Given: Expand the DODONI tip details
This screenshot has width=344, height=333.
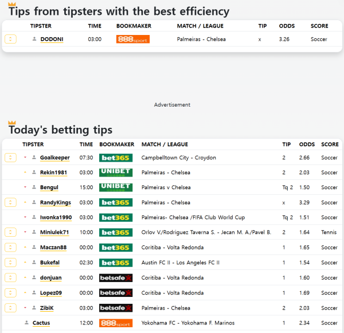Looking at the screenshot, I should pyautogui.click(x=10, y=39).
